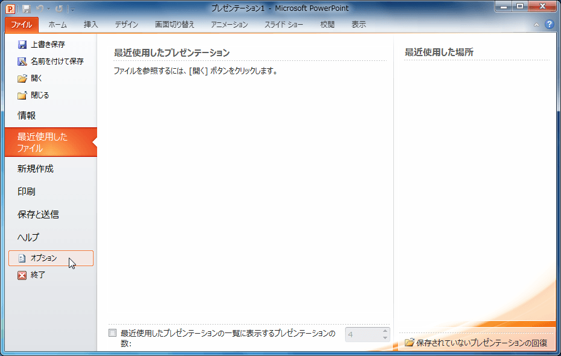Close the PowerPoint window
The height and width of the screenshot is (356, 561).
pyautogui.click(x=543, y=7)
